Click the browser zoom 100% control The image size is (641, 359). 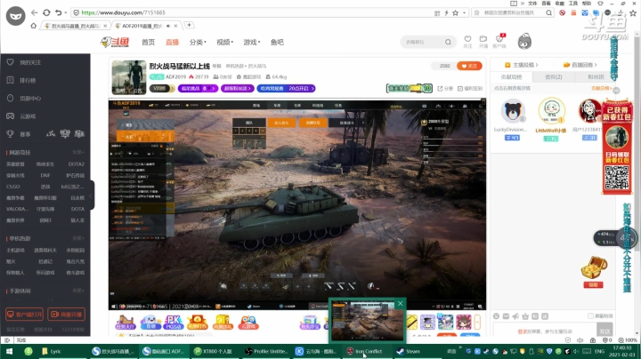point(628,339)
